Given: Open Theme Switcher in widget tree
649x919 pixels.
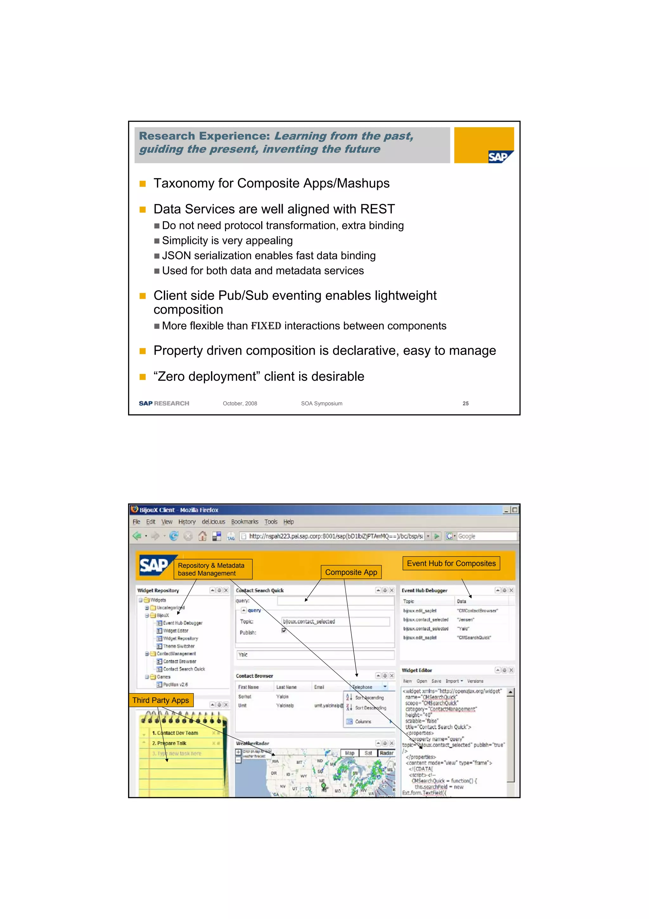Looking at the screenshot, I should click(178, 646).
